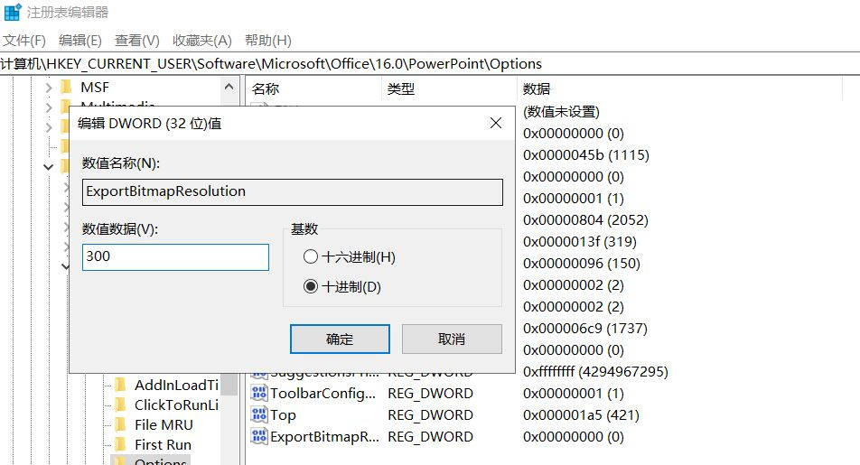Select the 十六进制(H) hexadecimal radio button

pyautogui.click(x=311, y=256)
